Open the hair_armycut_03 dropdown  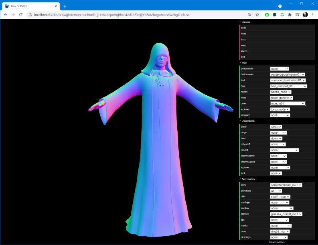289,86
